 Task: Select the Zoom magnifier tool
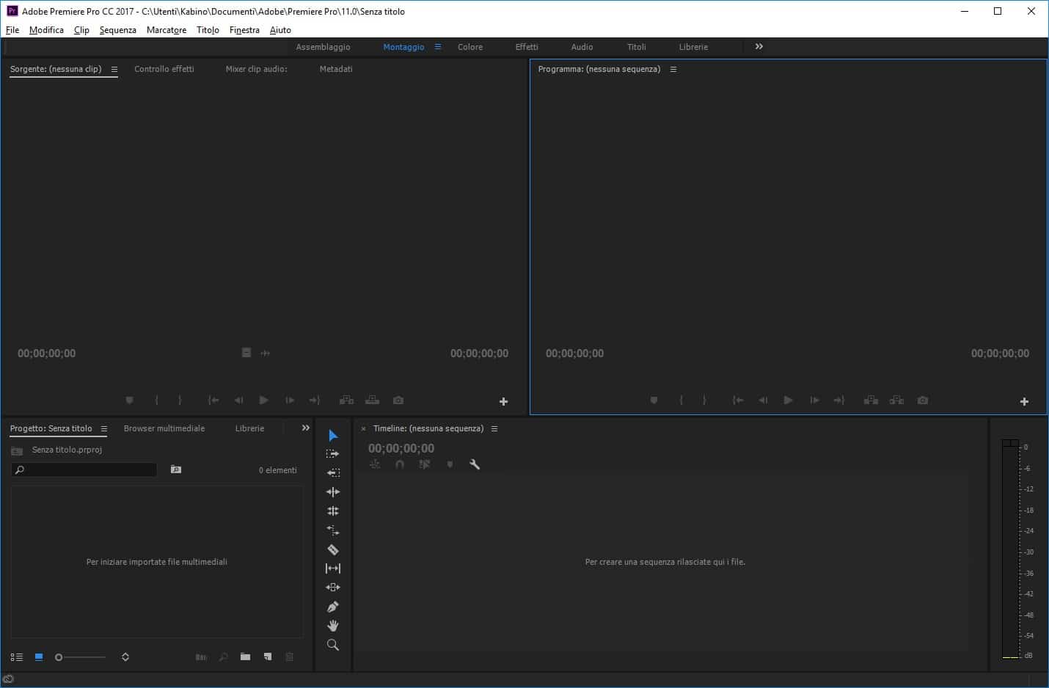(x=333, y=645)
